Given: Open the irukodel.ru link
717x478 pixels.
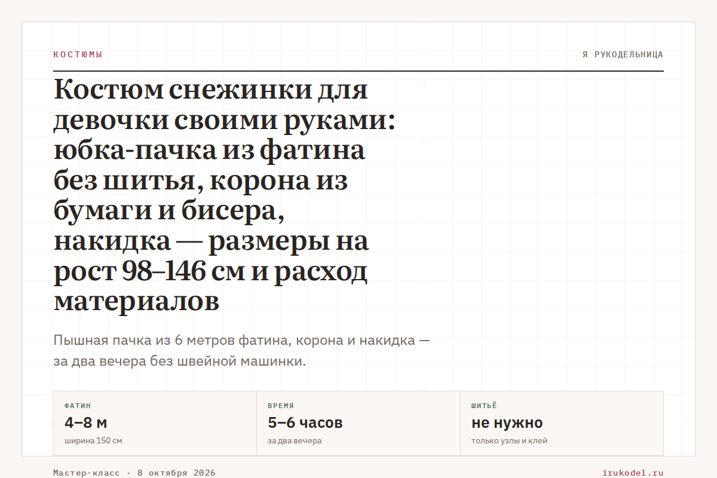Looking at the screenshot, I should (x=633, y=473).
